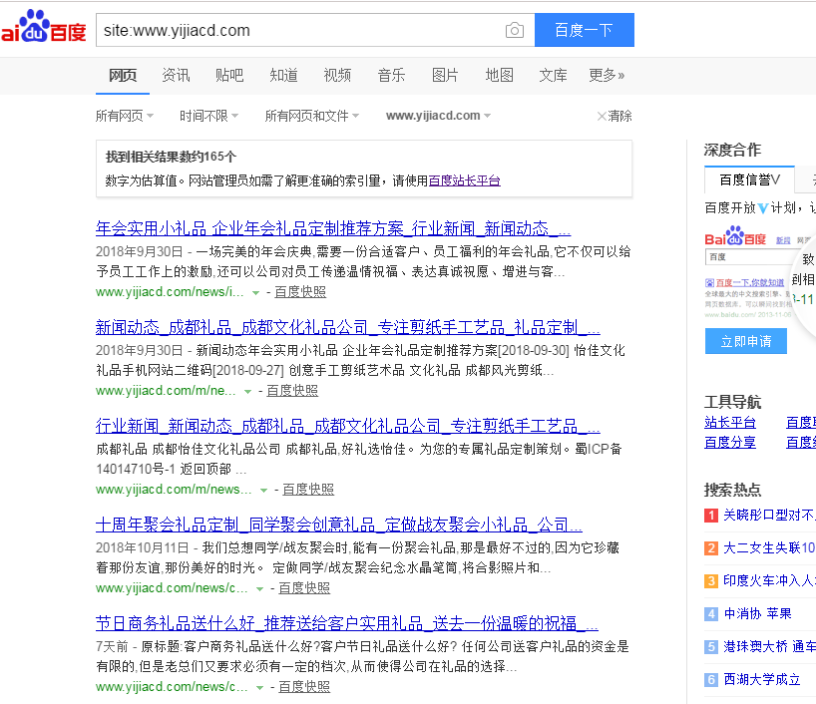Open result 行业新闻_新闻动态_成都礼品
The width and height of the screenshot is (816, 704).
click(x=347, y=426)
